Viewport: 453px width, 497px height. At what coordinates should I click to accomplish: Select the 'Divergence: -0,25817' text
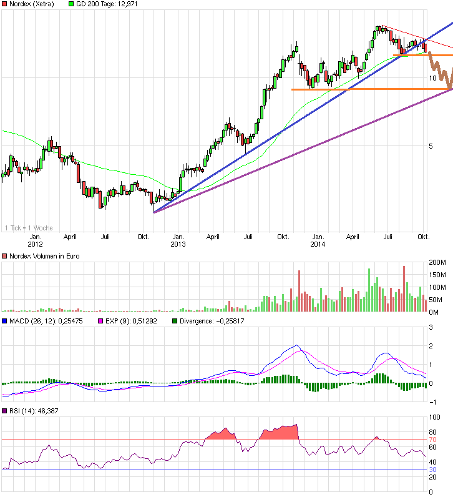[x=212, y=321]
